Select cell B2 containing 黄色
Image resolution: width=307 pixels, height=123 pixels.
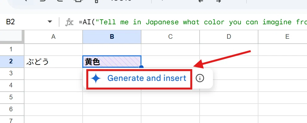(x=112, y=62)
